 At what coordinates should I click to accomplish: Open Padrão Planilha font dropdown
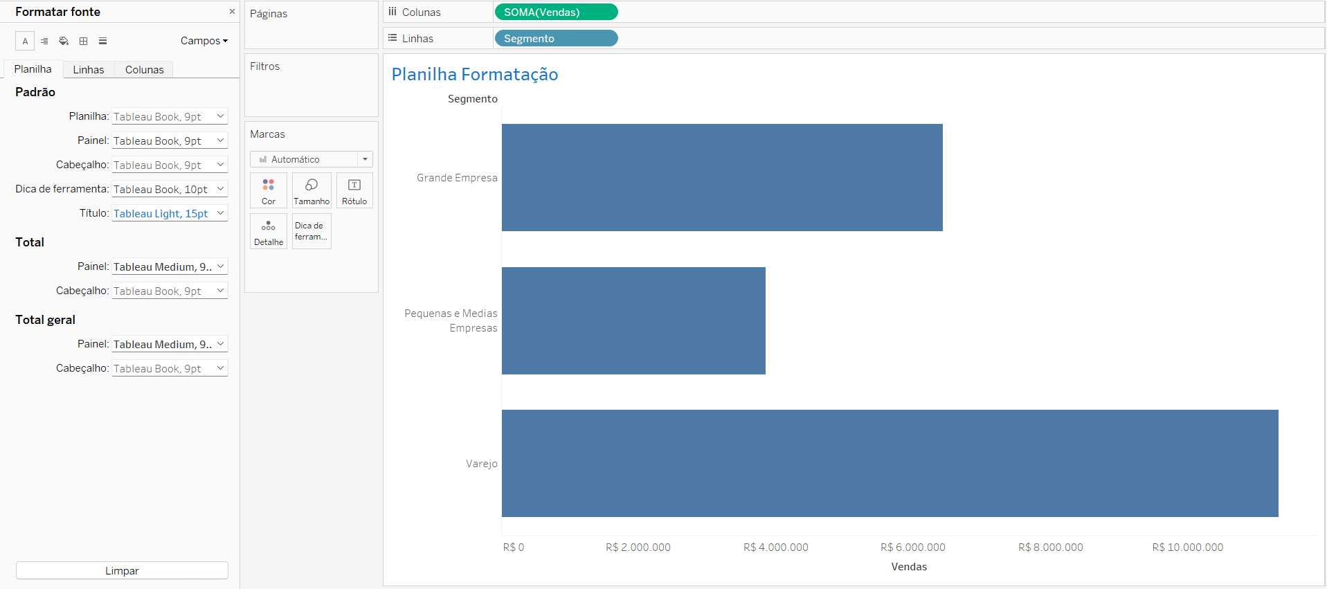(x=170, y=116)
